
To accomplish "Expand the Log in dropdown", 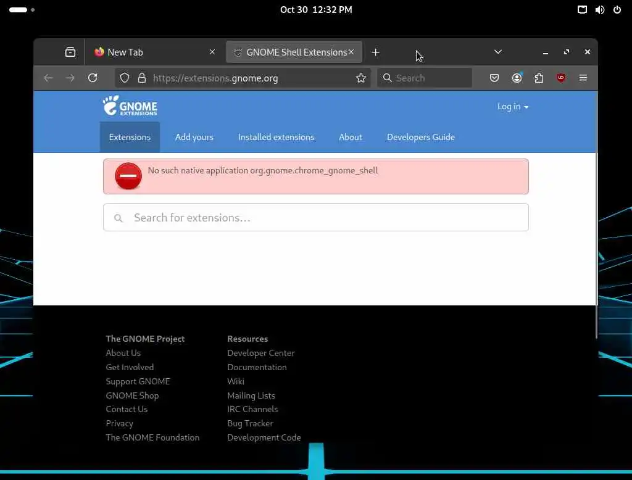I will tap(513, 106).
